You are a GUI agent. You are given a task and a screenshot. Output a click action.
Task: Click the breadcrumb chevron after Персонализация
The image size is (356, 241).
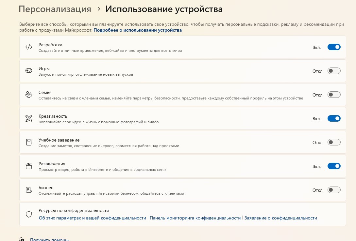tap(98, 9)
